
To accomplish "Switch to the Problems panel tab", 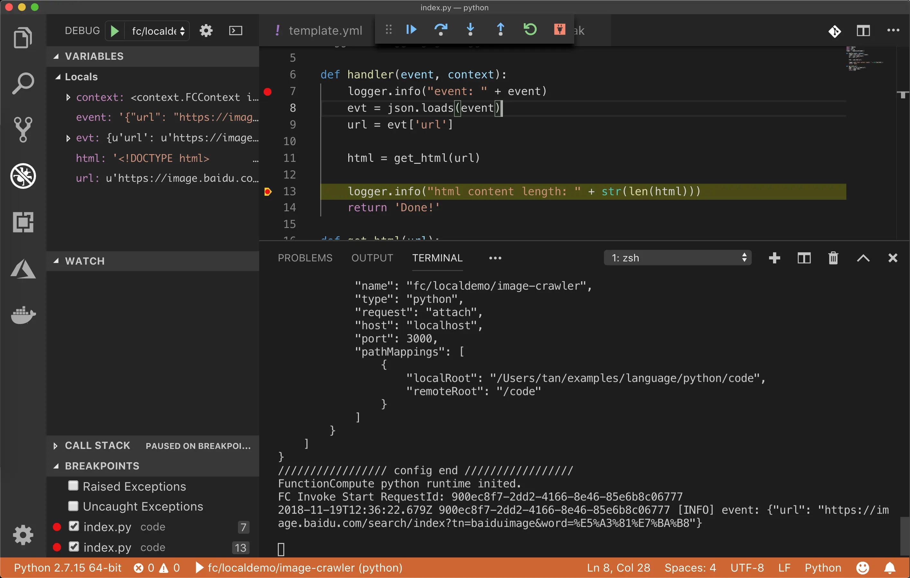I will point(305,258).
